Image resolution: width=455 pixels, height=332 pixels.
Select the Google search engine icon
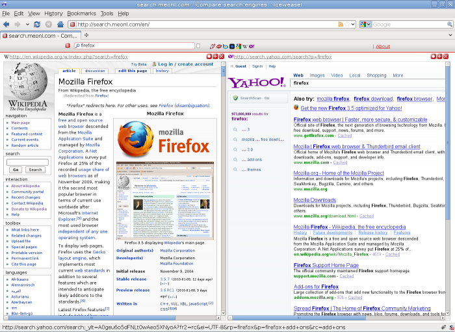tap(239, 46)
